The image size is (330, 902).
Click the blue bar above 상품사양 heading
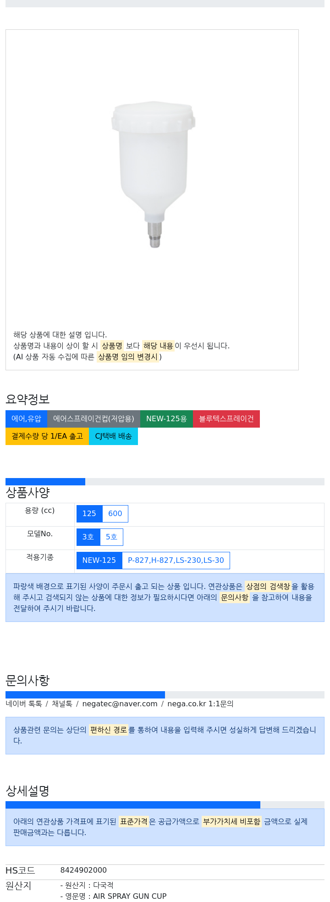[x=45, y=482]
